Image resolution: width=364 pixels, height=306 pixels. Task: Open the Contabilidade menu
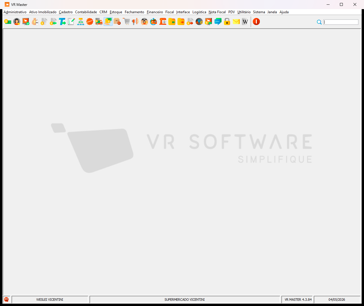coord(86,12)
